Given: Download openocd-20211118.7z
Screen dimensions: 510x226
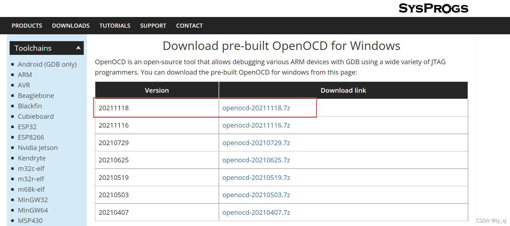Looking at the screenshot, I should pyautogui.click(x=256, y=108).
